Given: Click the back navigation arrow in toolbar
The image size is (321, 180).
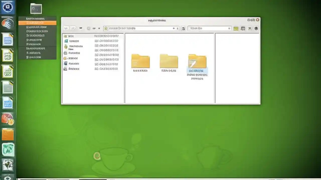Looking at the screenshot, I should pyautogui.click(x=66, y=28).
